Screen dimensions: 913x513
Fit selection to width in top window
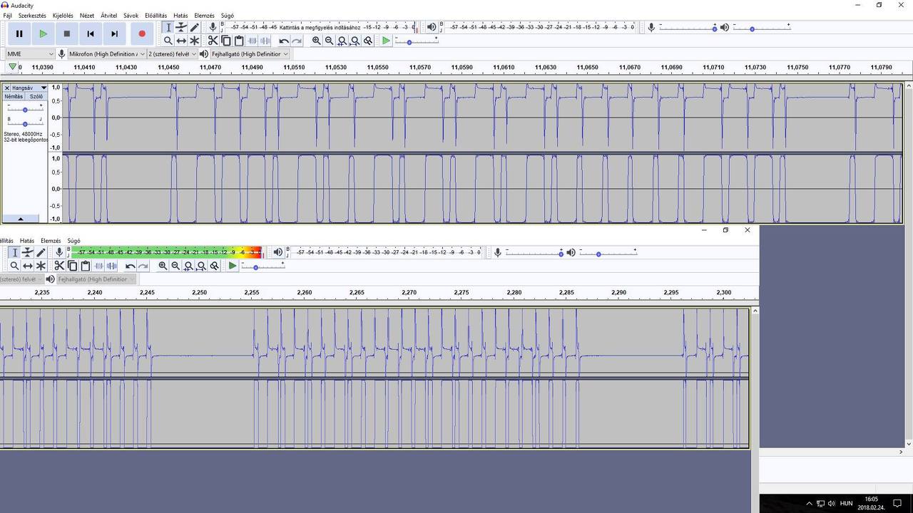pos(342,41)
